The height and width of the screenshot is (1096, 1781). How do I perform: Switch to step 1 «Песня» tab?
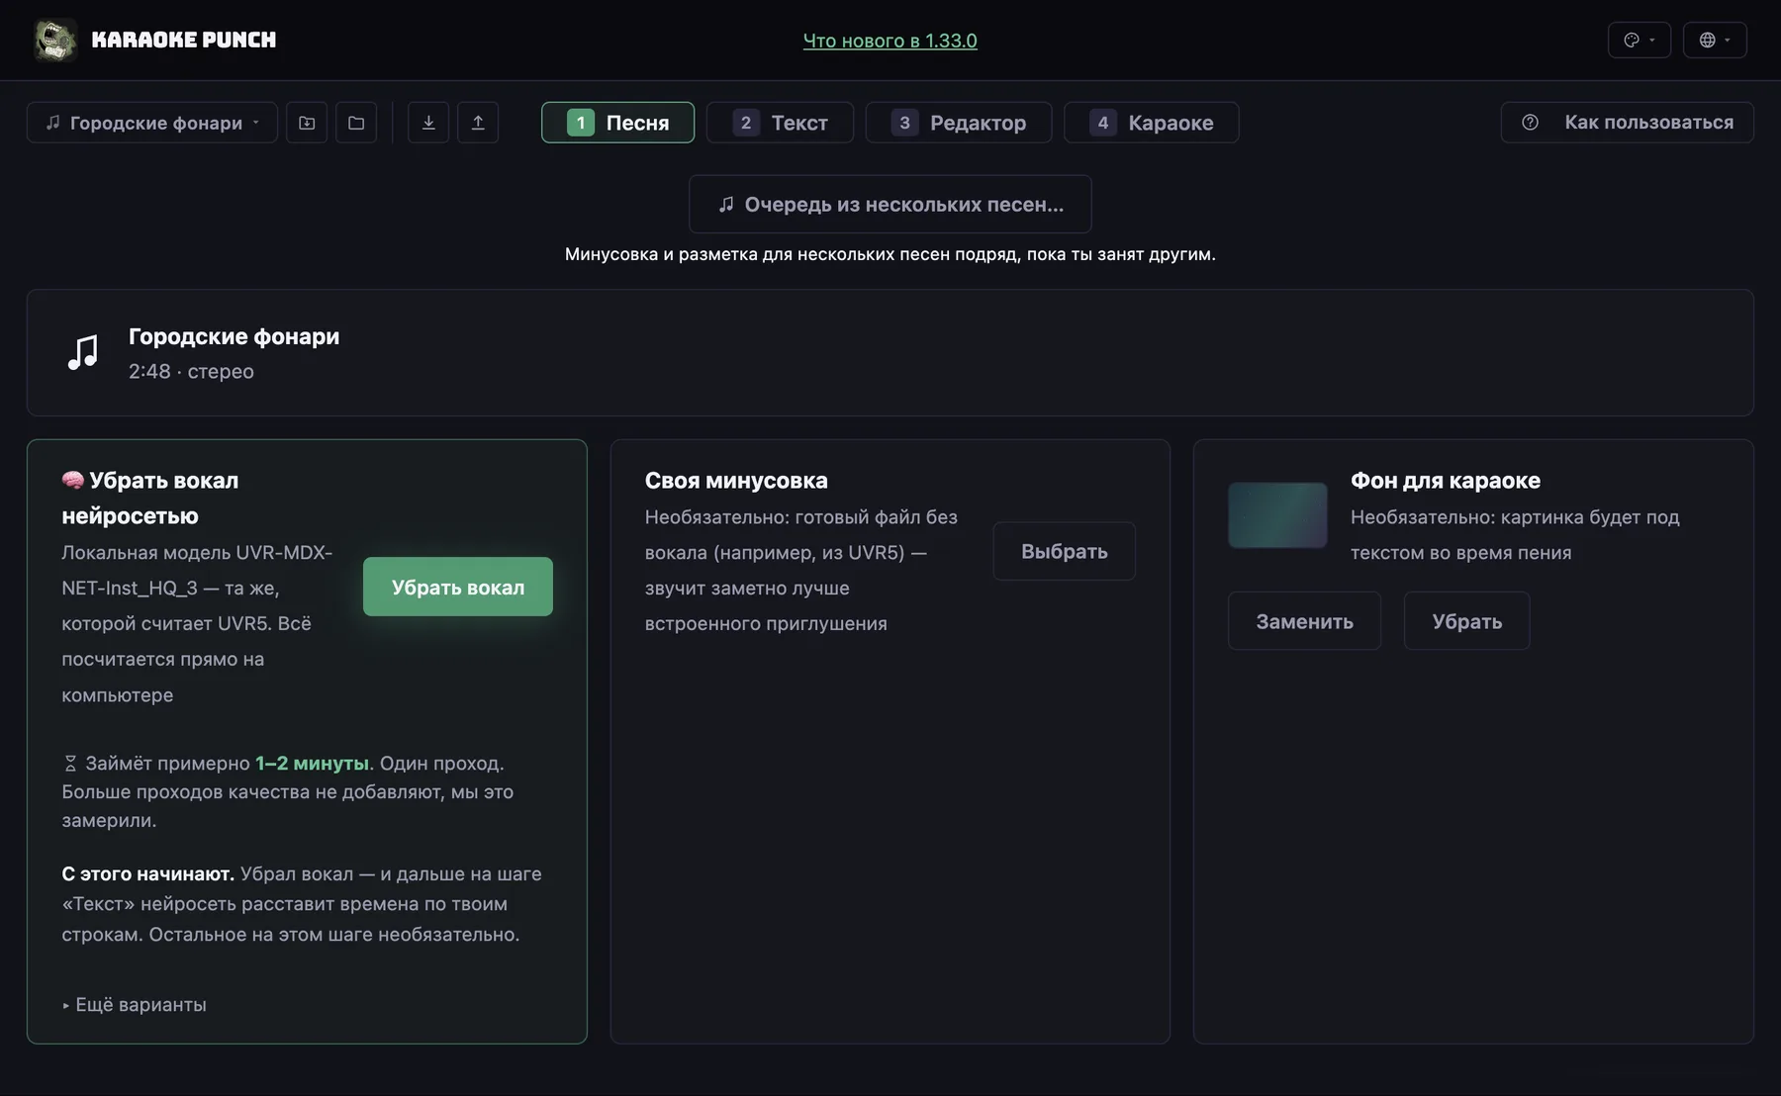[x=617, y=123]
